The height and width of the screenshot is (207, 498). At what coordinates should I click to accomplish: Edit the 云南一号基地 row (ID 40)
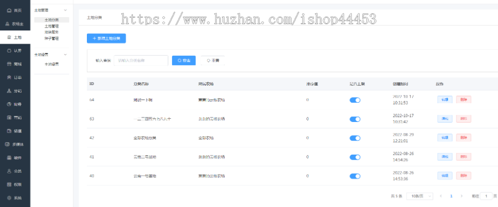445,176
